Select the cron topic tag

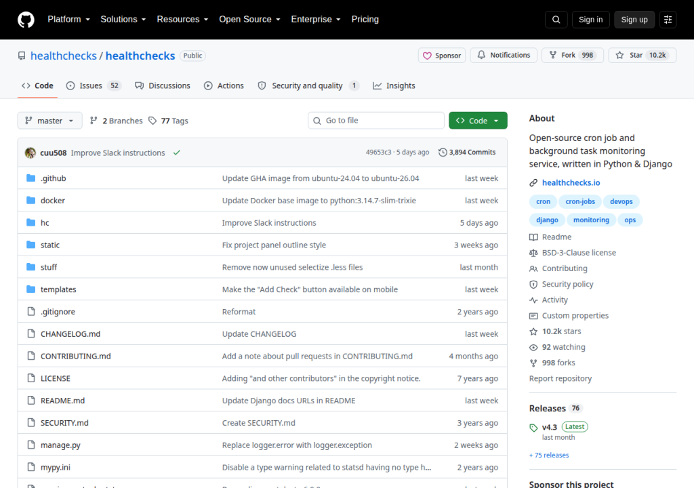click(543, 201)
